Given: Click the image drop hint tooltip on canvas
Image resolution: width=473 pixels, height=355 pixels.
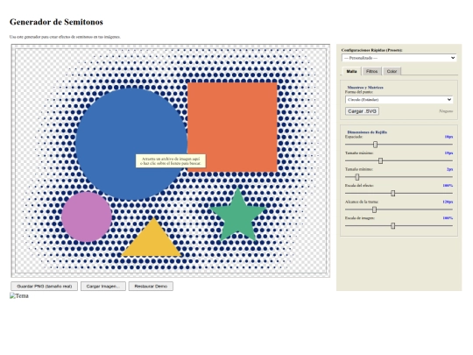Looking at the screenshot, I should [171, 161].
